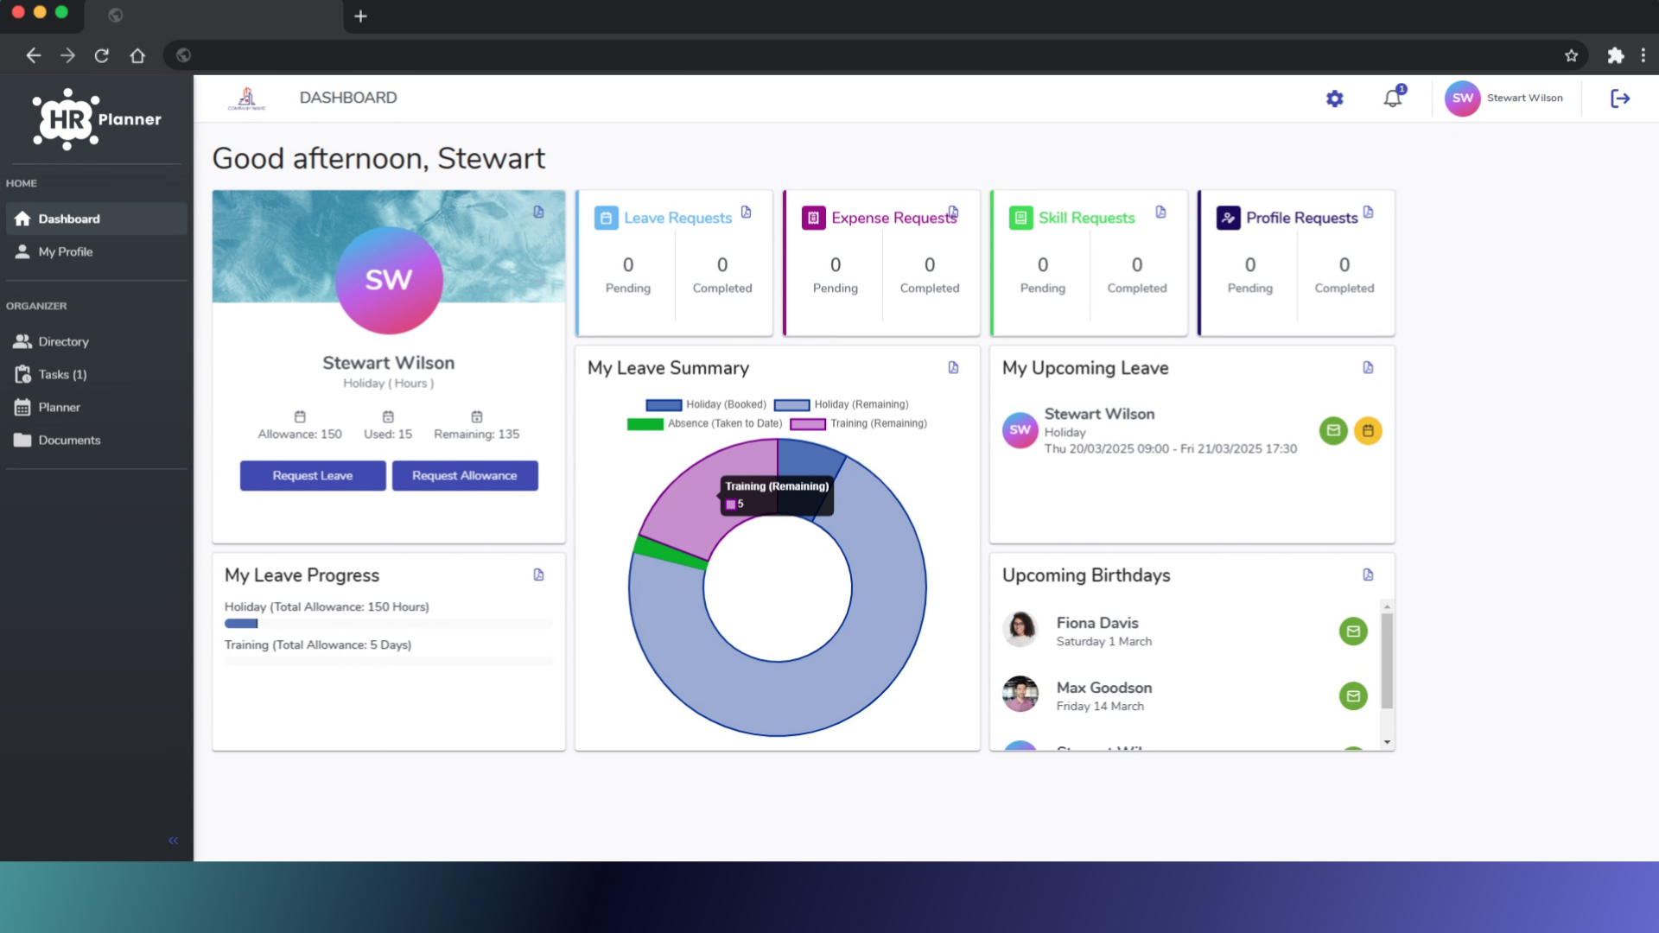1659x933 pixels.
Task: Click Upcoming Birthdays scrollbar down arrow
Action: 1387,742
